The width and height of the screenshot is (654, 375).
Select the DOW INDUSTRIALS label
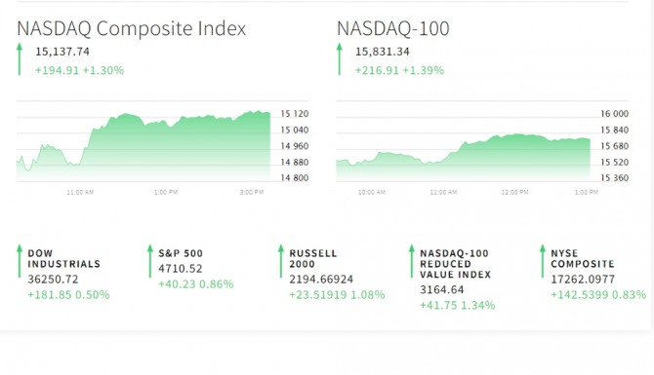(x=63, y=258)
